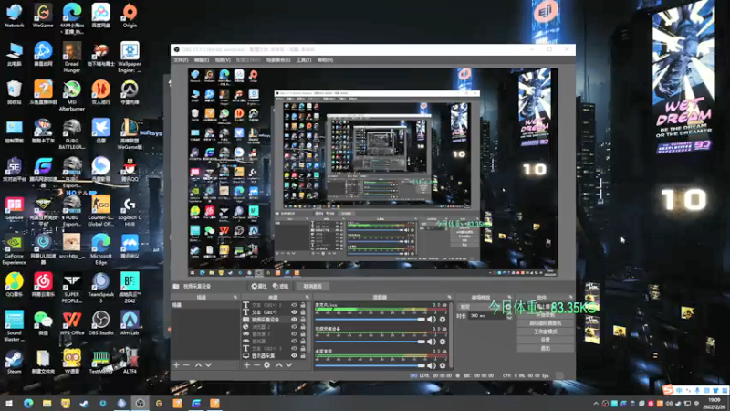
Task: Toggle visibility of the video capture device source
Action: point(294,320)
